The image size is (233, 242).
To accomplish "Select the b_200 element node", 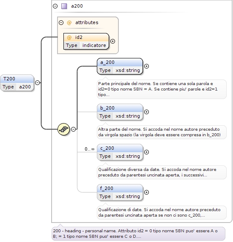I will [120, 112].
